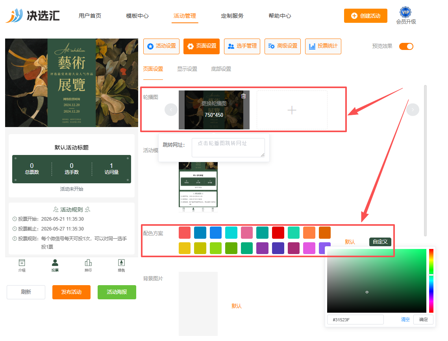The width and height of the screenshot is (448, 341).
Task: Click the 自定义 color button
Action: 380,242
